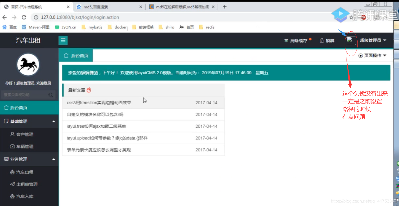Reload the page with refresh icon
The height and width of the screenshot is (206, 399).
coord(24,17)
